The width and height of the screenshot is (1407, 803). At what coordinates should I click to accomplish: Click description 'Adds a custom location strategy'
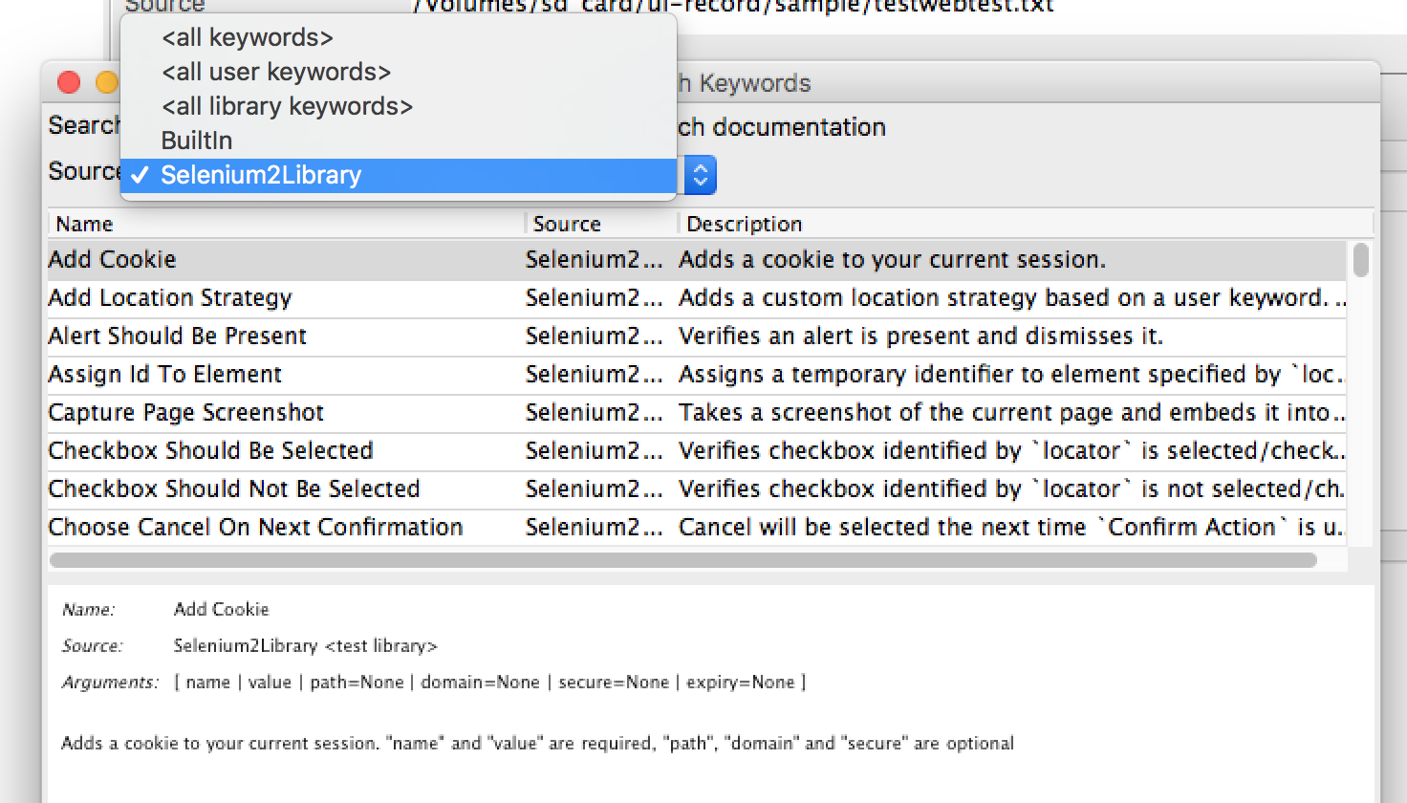1010,298
